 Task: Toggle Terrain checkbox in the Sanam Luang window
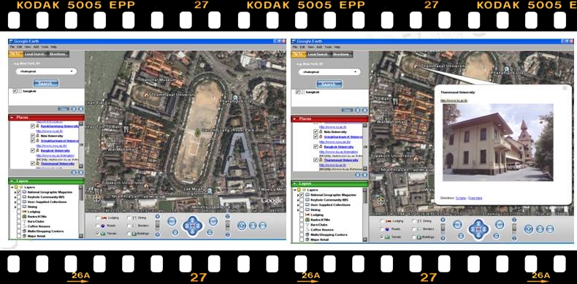[98, 233]
